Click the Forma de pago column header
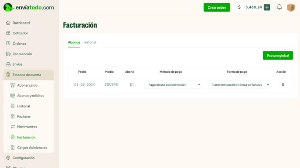 [x=237, y=72]
